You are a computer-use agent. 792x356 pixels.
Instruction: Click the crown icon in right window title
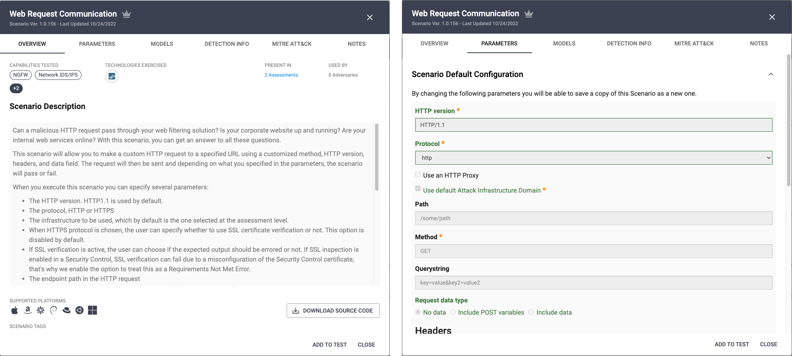(x=529, y=14)
